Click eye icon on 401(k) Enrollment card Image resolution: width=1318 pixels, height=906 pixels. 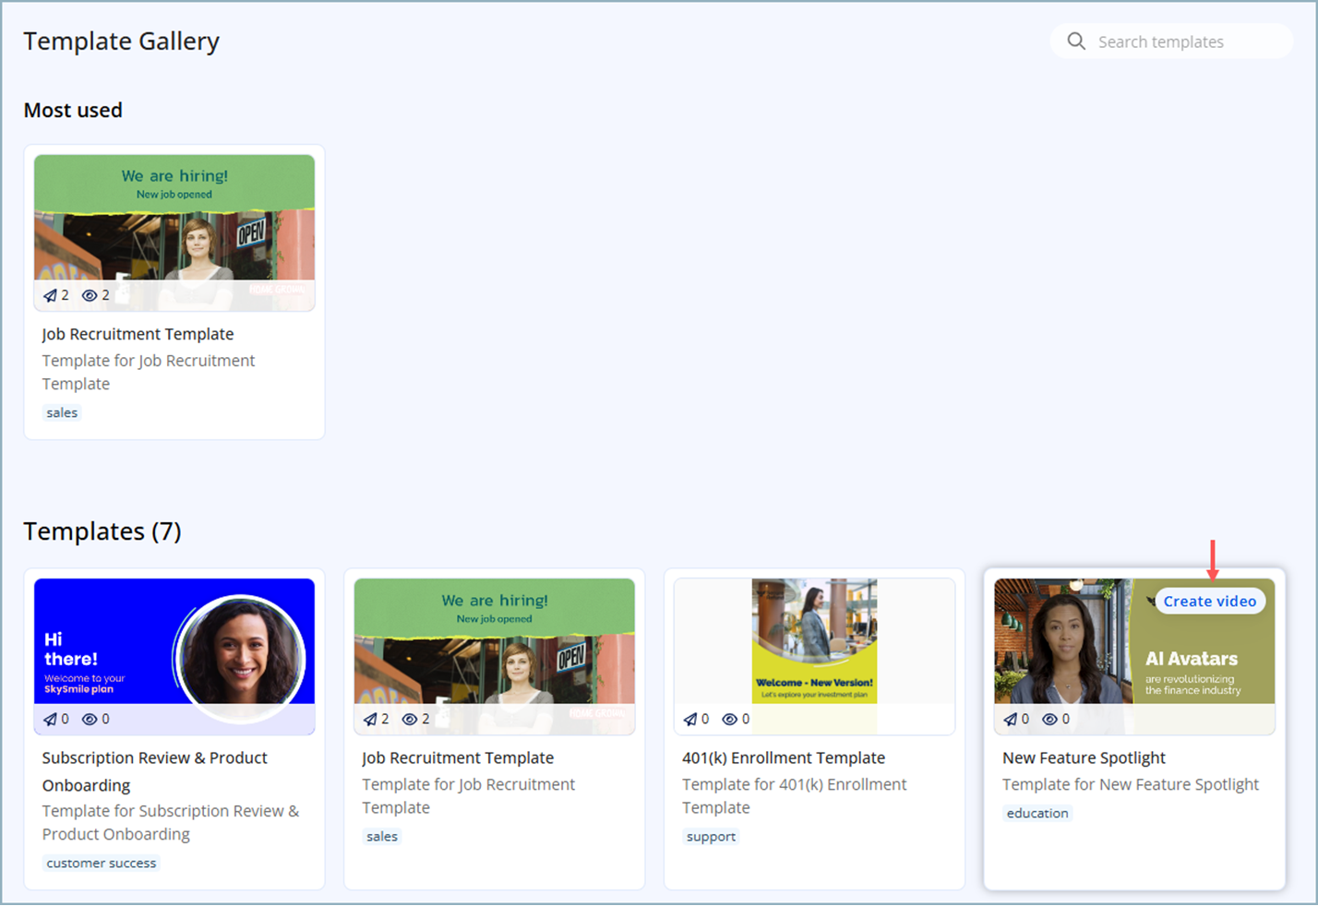[729, 719]
